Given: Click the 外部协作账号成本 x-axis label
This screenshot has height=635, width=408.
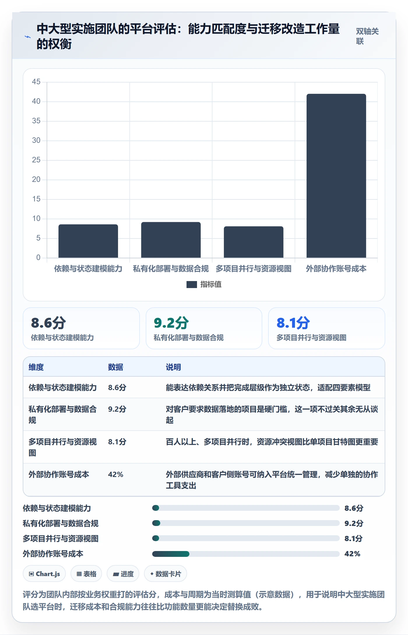Looking at the screenshot, I should tap(336, 269).
